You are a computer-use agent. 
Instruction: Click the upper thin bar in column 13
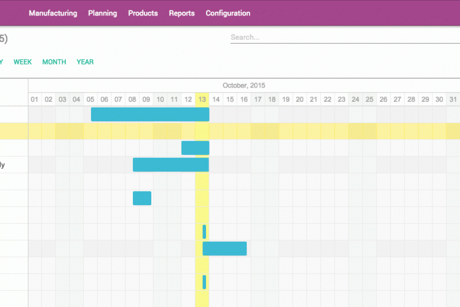point(204,232)
